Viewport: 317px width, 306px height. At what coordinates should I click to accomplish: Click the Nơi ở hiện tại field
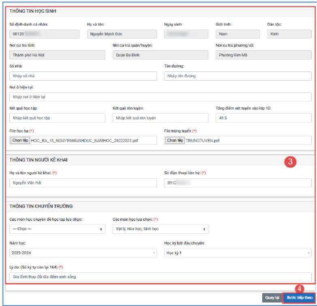tap(160, 97)
